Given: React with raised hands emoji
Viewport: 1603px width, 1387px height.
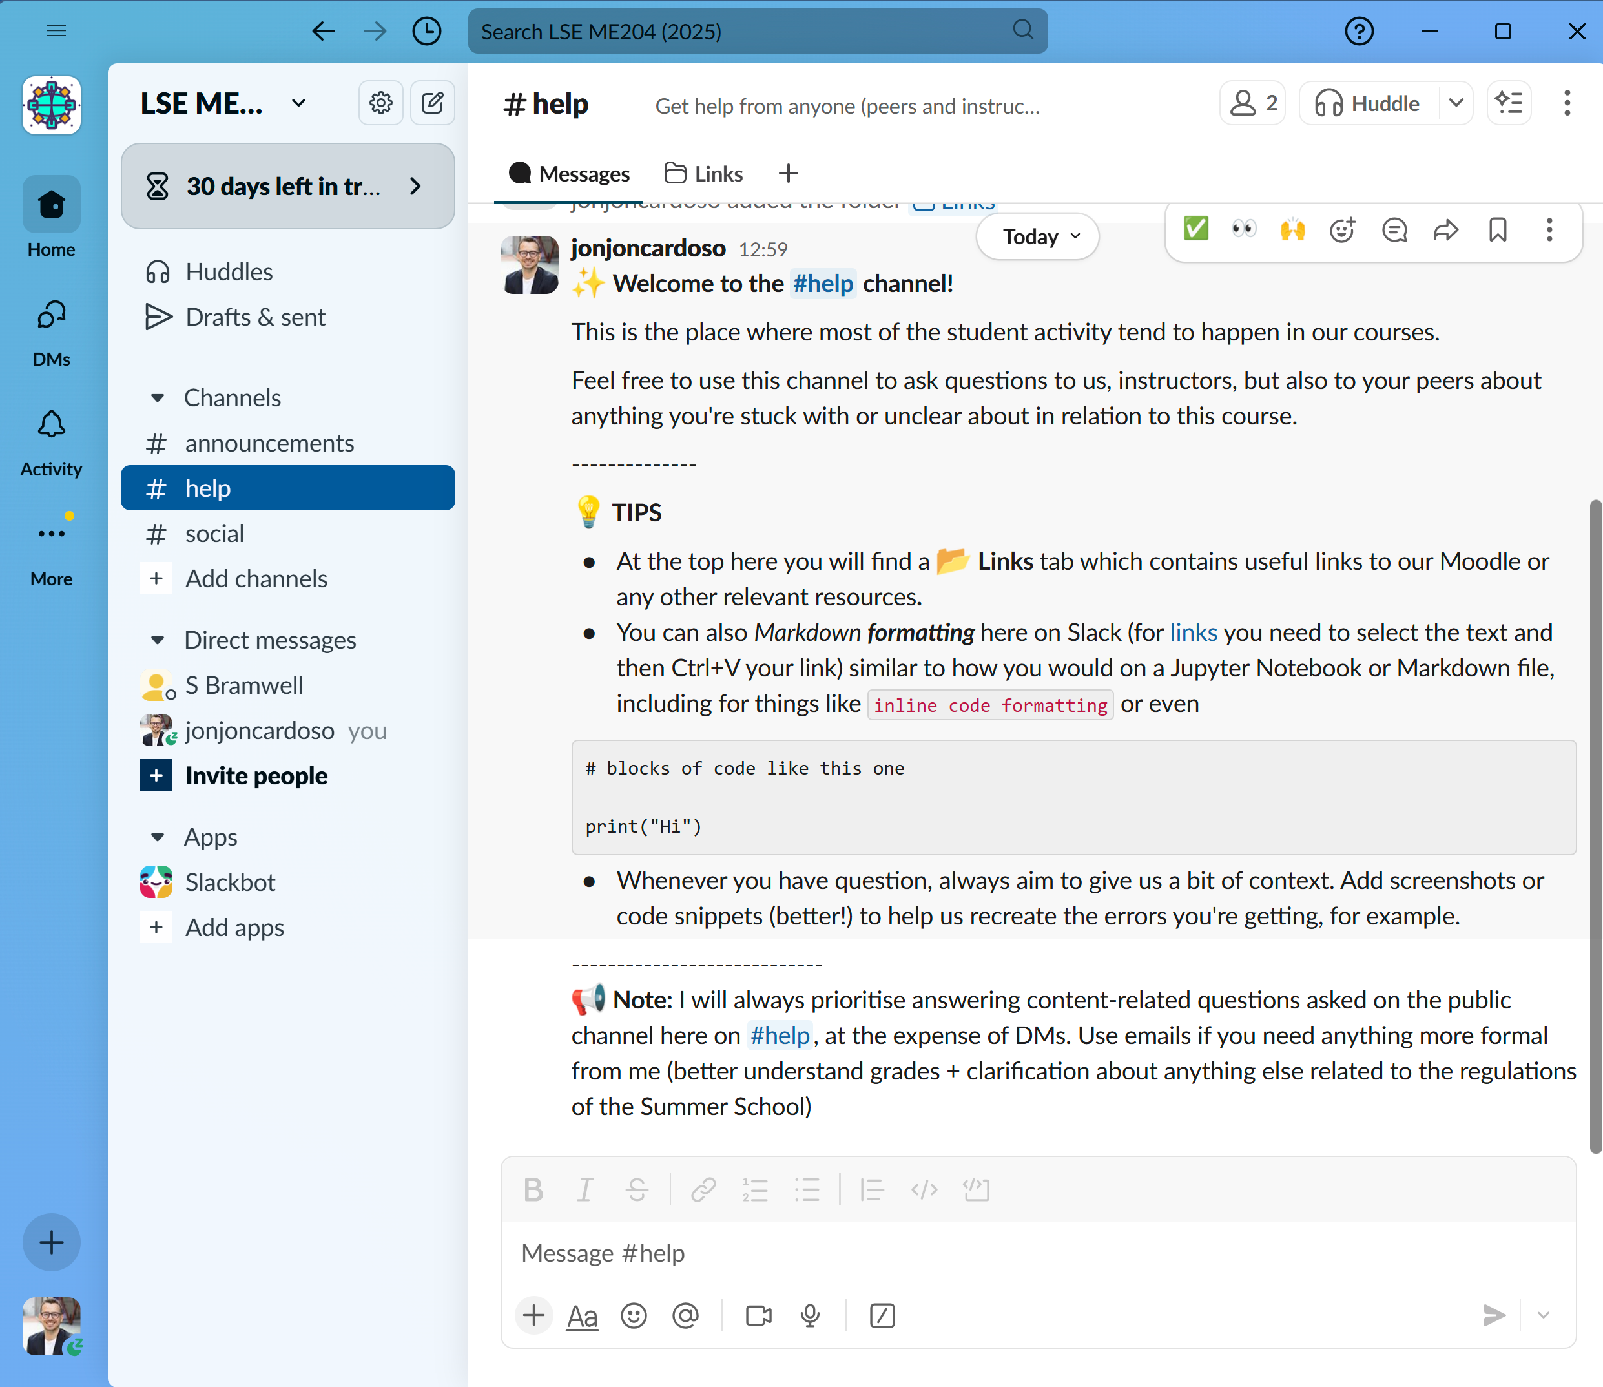Looking at the screenshot, I should pyautogui.click(x=1293, y=229).
